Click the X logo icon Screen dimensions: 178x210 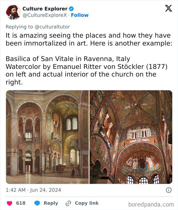point(168,8)
